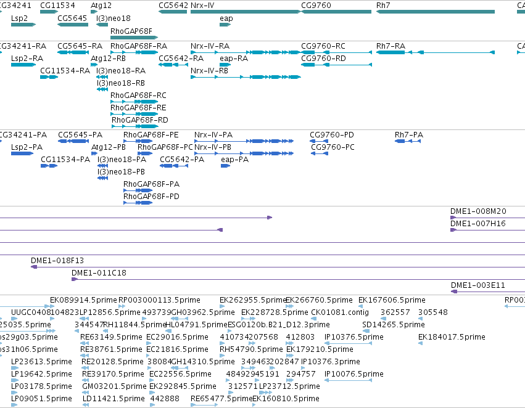The height and width of the screenshot is (408, 525).
Task: Click the DME1-003E11 BAC clone label
Action: pos(478,285)
